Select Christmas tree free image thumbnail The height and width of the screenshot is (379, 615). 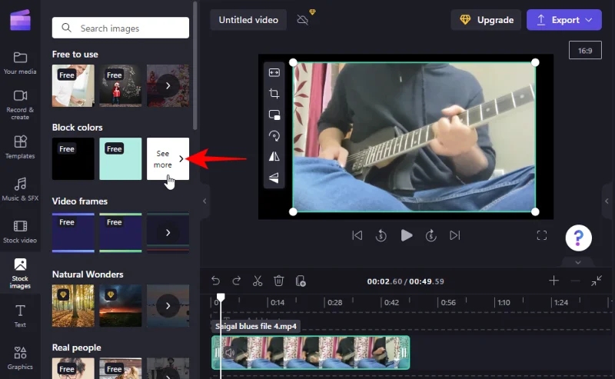(121, 85)
